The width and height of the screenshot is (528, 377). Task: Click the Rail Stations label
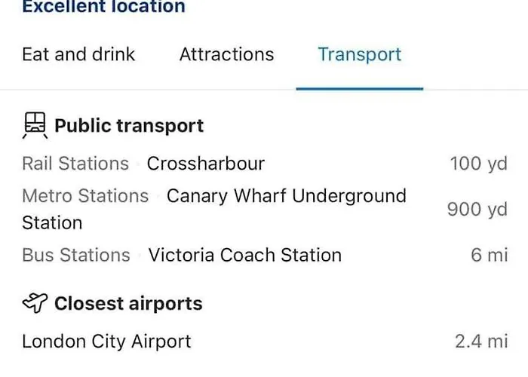click(75, 164)
